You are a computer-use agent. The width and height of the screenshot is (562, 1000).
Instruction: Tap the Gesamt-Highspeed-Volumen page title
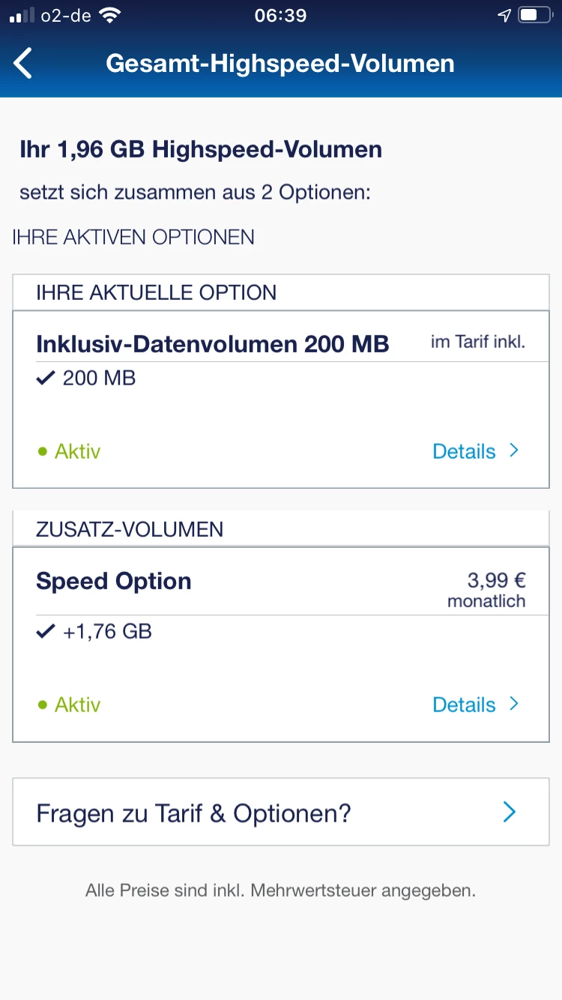(x=280, y=64)
